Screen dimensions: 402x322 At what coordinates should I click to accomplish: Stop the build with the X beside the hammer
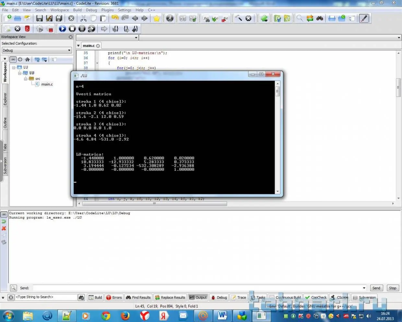tap(248, 19)
